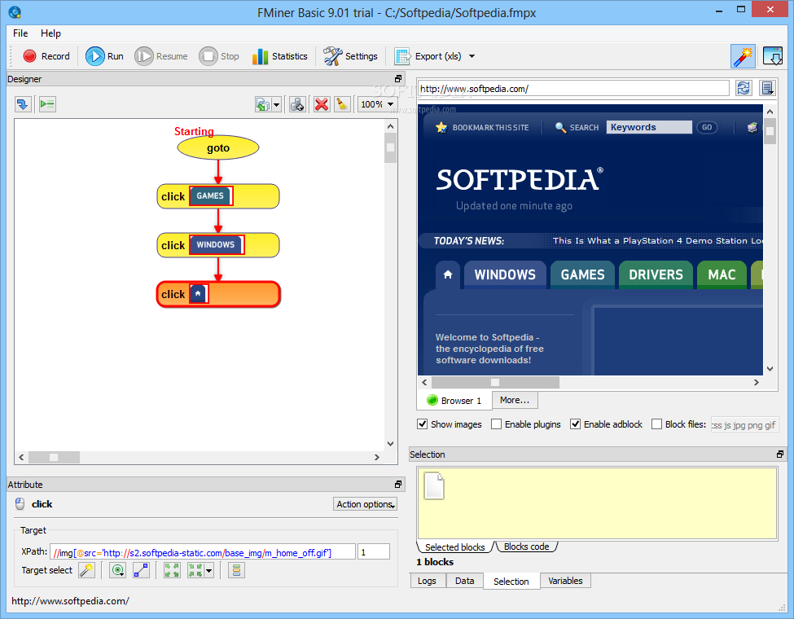Click the green run-from-here icon in Designer
The image size is (794, 619).
click(x=47, y=104)
